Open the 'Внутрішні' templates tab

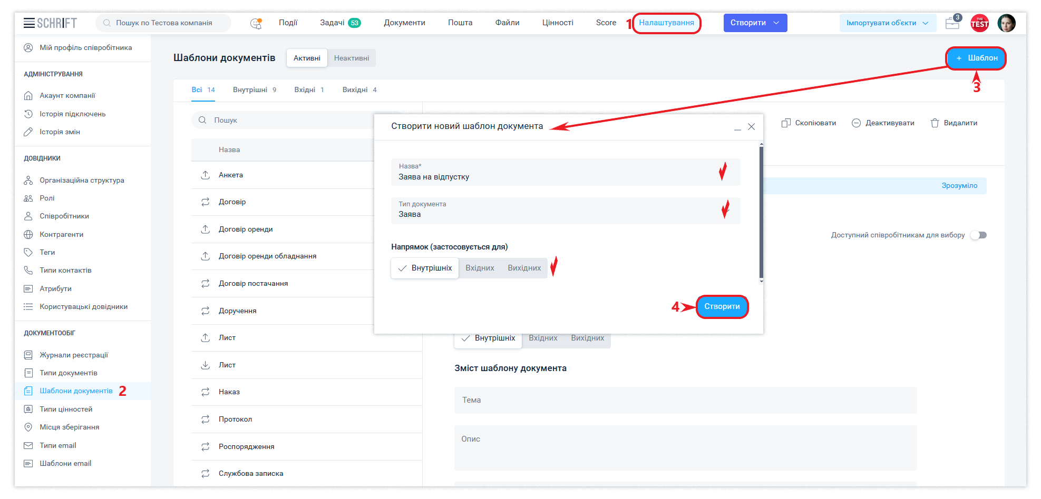tap(254, 90)
